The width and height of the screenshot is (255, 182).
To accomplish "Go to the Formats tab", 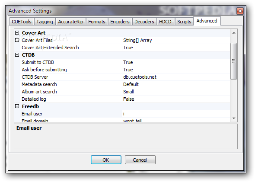I will click(97, 22).
